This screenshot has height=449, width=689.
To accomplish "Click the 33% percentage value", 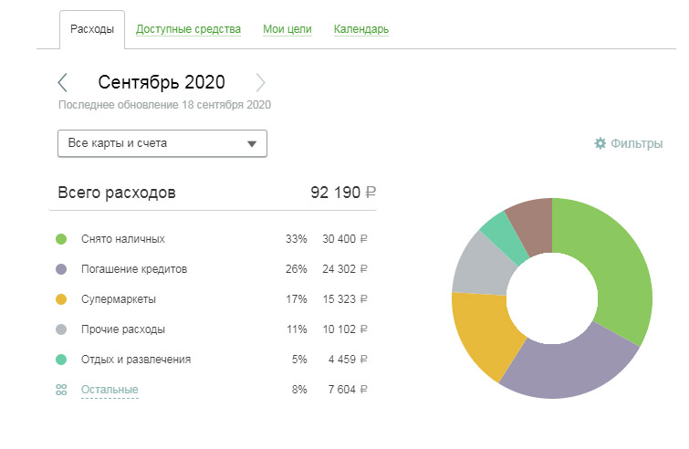I will tap(297, 239).
